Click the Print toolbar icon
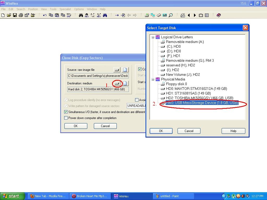Image resolution: width=267 pixels, height=200 pixels. pos(21,15)
